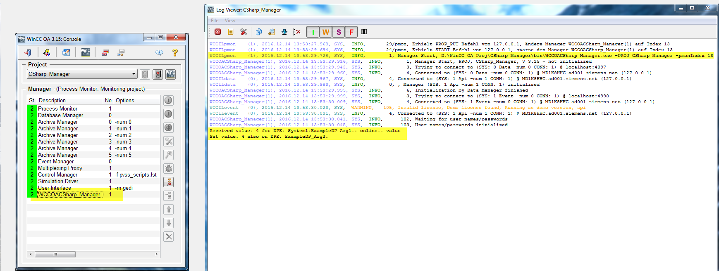Select the User Interface row
The width and height of the screenshot is (719, 271).
point(94,188)
